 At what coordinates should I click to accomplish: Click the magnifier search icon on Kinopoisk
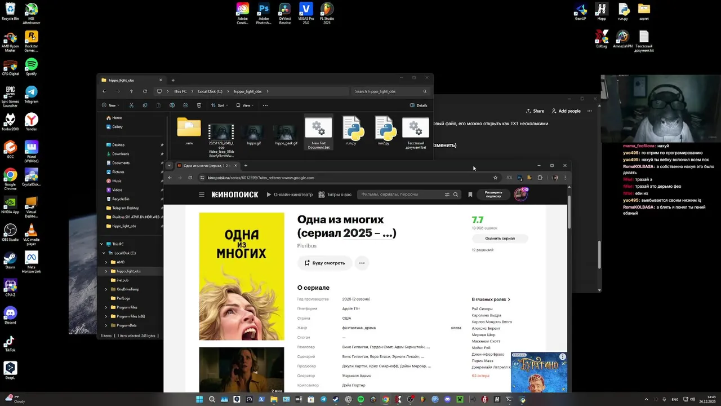click(456, 195)
